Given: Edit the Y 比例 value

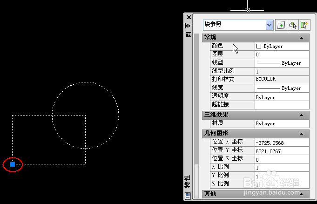Looking at the screenshot, I should (x=282, y=176).
